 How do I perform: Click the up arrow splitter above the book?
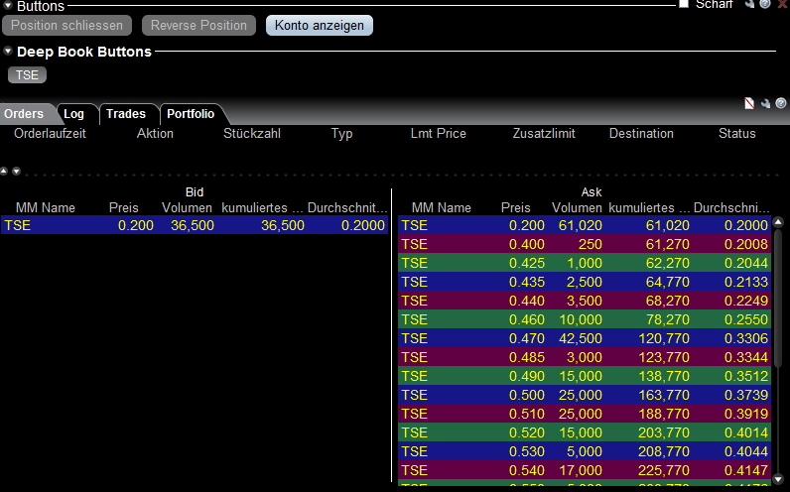pos(4,172)
